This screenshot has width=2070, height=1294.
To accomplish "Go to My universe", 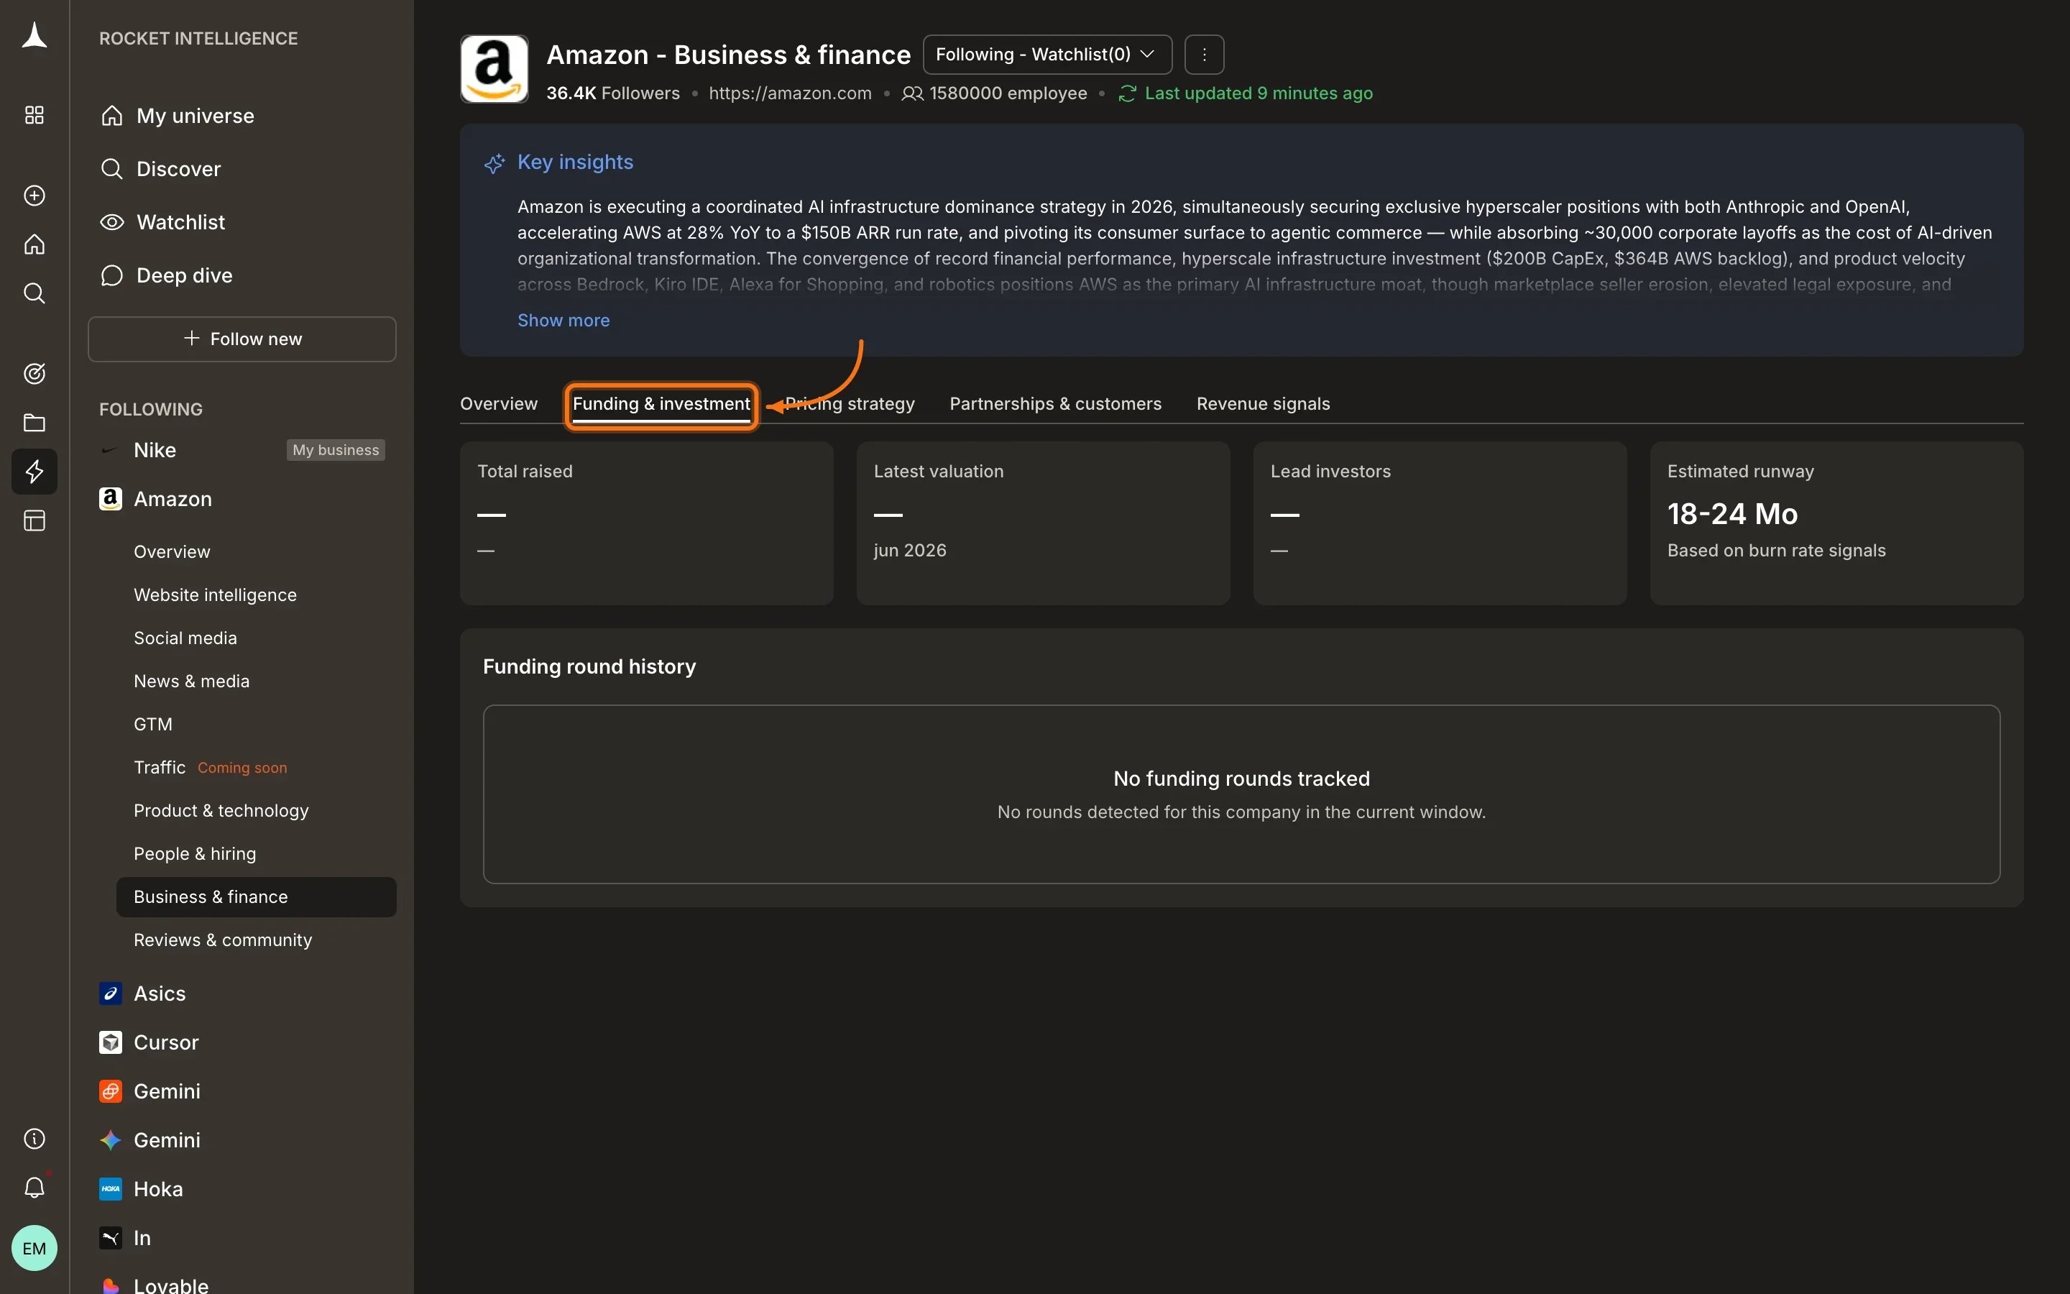I will pyautogui.click(x=242, y=116).
